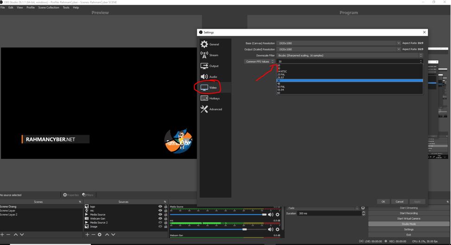451x245 pixels.
Task: Remove selected source with minus icon
Action: click(x=93, y=235)
